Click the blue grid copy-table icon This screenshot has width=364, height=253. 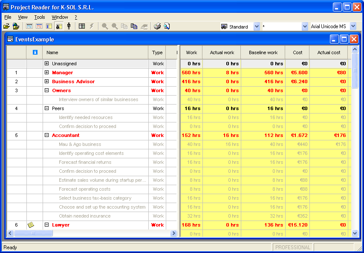tap(134, 26)
